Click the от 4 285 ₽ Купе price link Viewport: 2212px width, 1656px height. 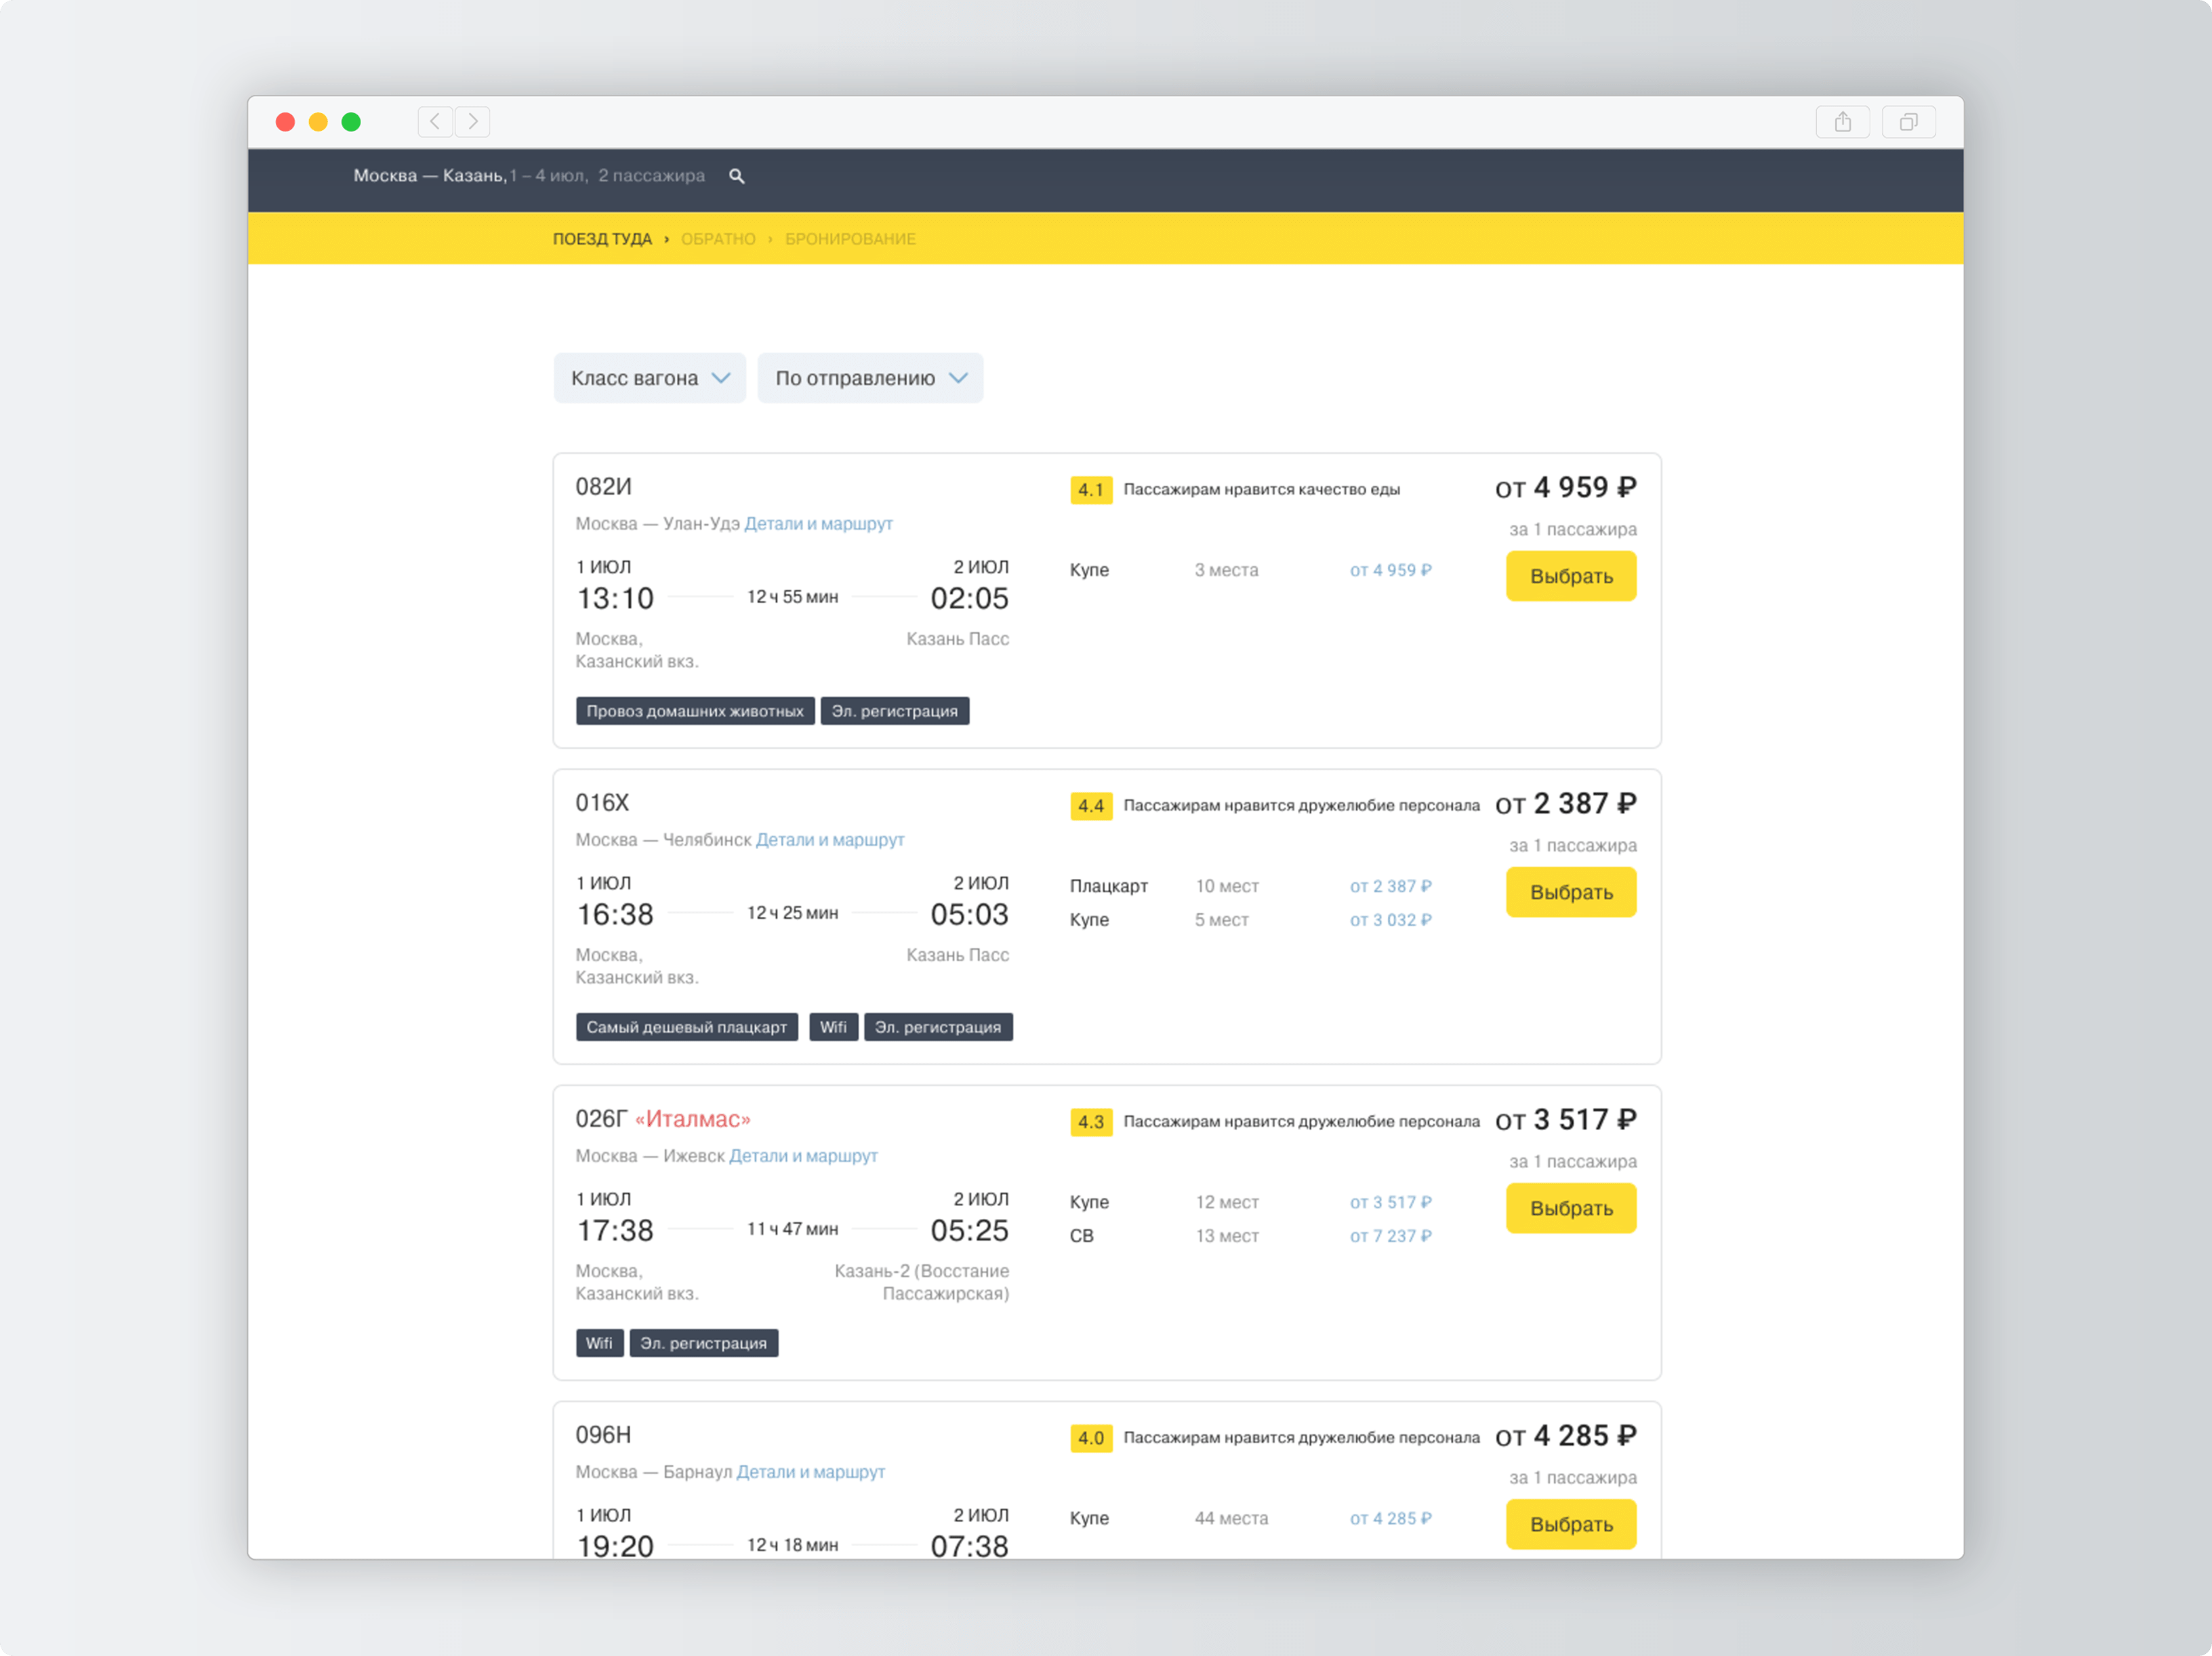click(1391, 1518)
